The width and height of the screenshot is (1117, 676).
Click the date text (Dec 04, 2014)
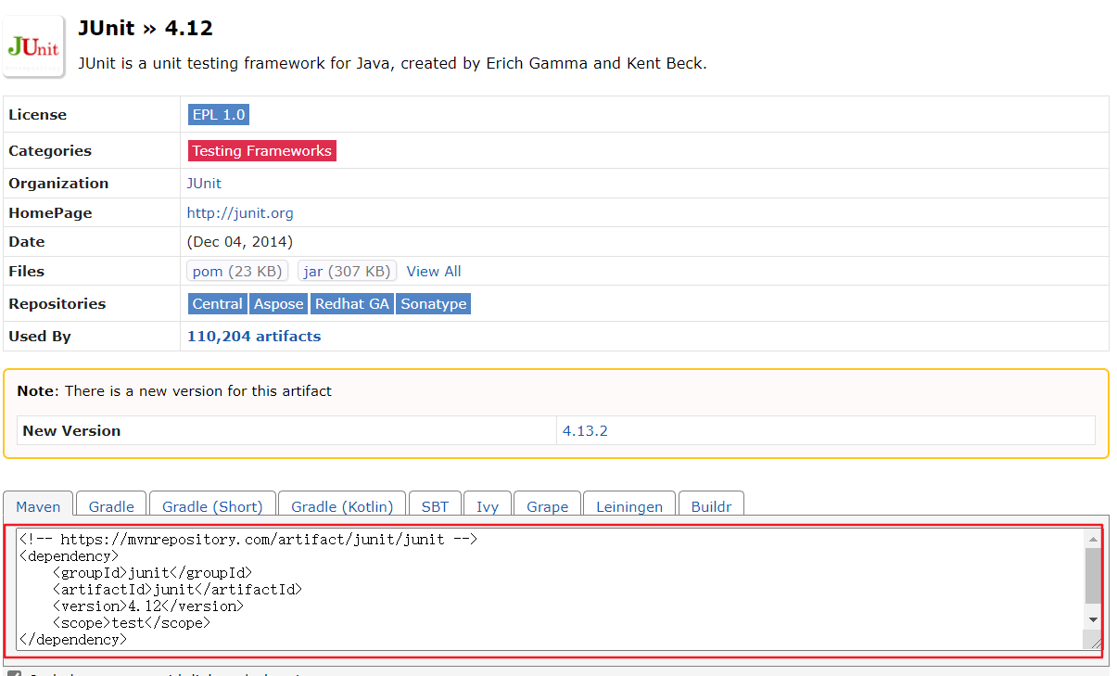(240, 242)
